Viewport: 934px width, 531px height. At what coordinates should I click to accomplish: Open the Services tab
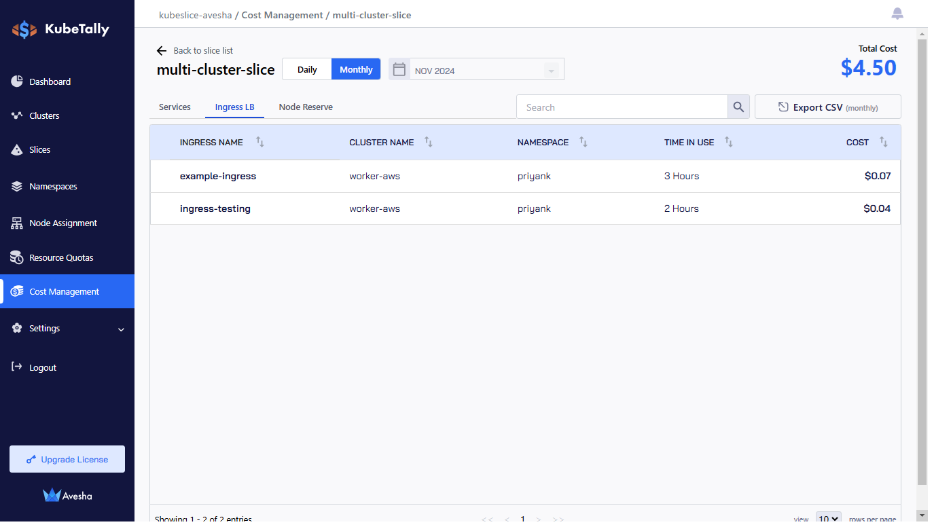[x=175, y=107]
